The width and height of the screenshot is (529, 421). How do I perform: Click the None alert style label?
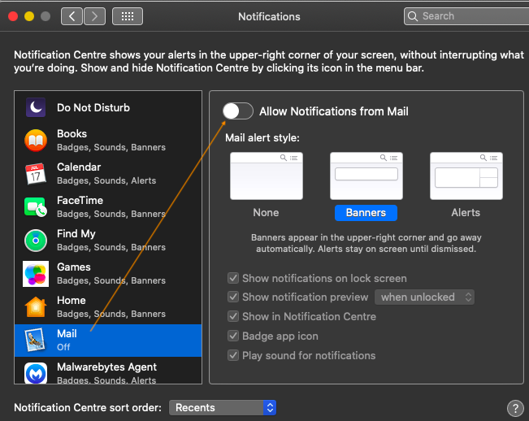267,213
